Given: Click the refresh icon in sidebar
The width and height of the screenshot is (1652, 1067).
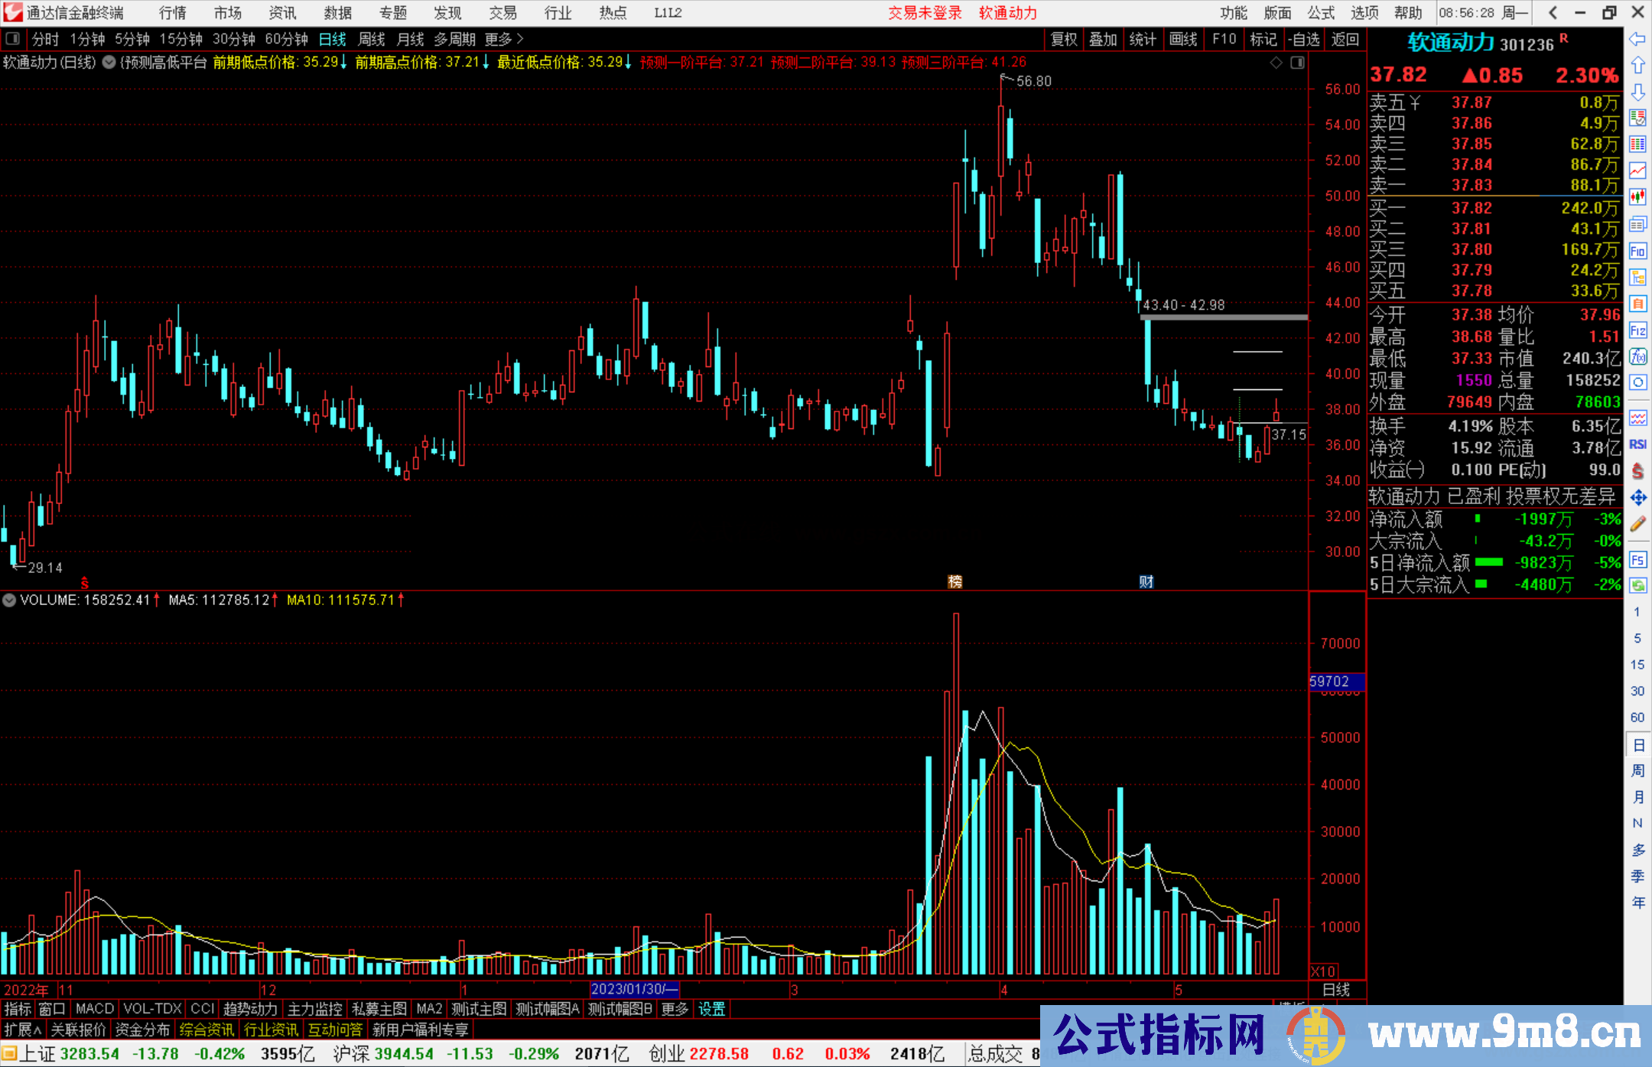Looking at the screenshot, I should 1637,586.
